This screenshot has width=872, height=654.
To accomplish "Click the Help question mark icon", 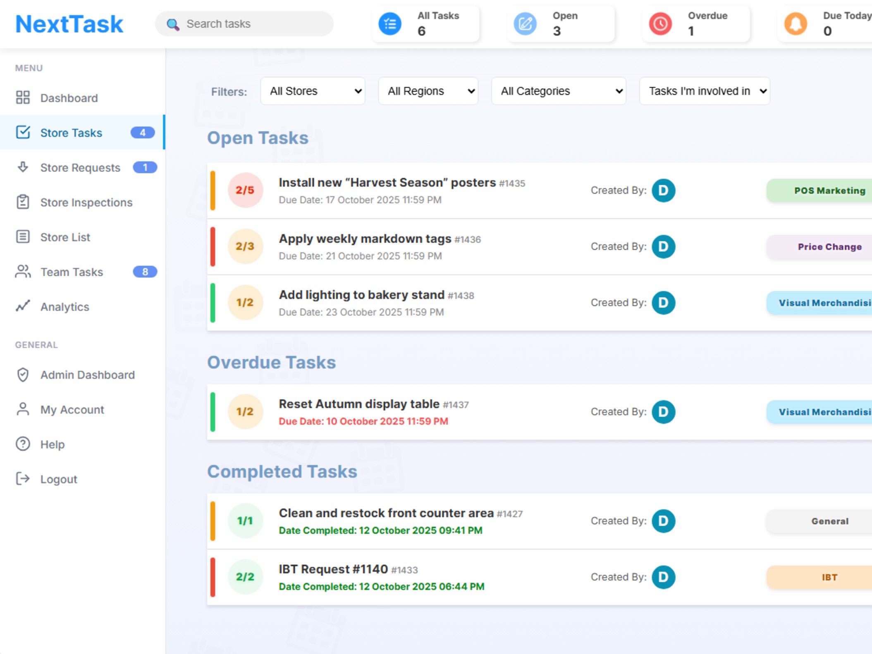I will click(23, 444).
